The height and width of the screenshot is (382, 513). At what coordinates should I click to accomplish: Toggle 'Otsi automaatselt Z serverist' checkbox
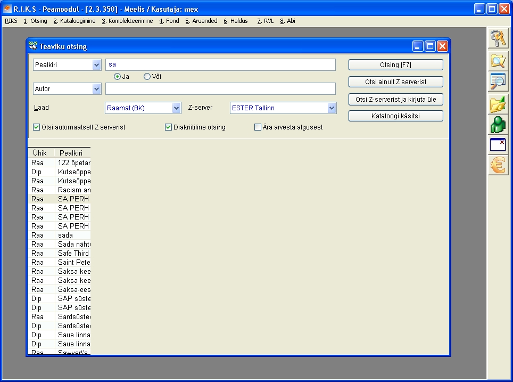(37, 127)
